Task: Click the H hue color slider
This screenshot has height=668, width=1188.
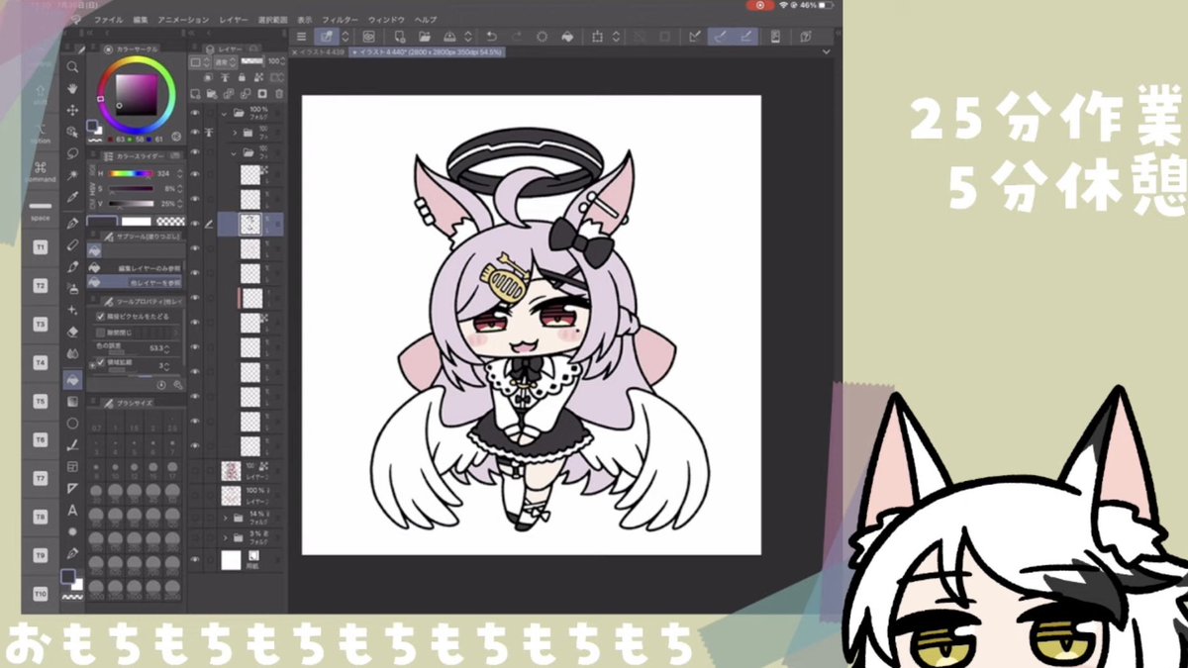Action: tap(132, 174)
